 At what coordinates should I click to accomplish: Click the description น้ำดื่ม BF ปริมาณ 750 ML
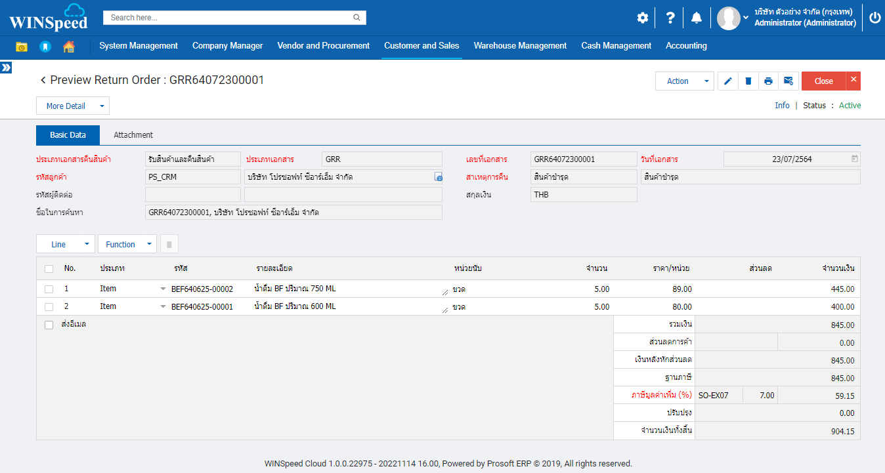pyautogui.click(x=295, y=289)
